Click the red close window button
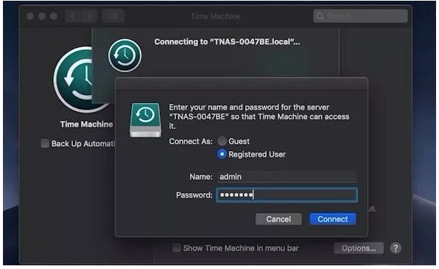The width and height of the screenshot is (439, 269). click(30, 16)
